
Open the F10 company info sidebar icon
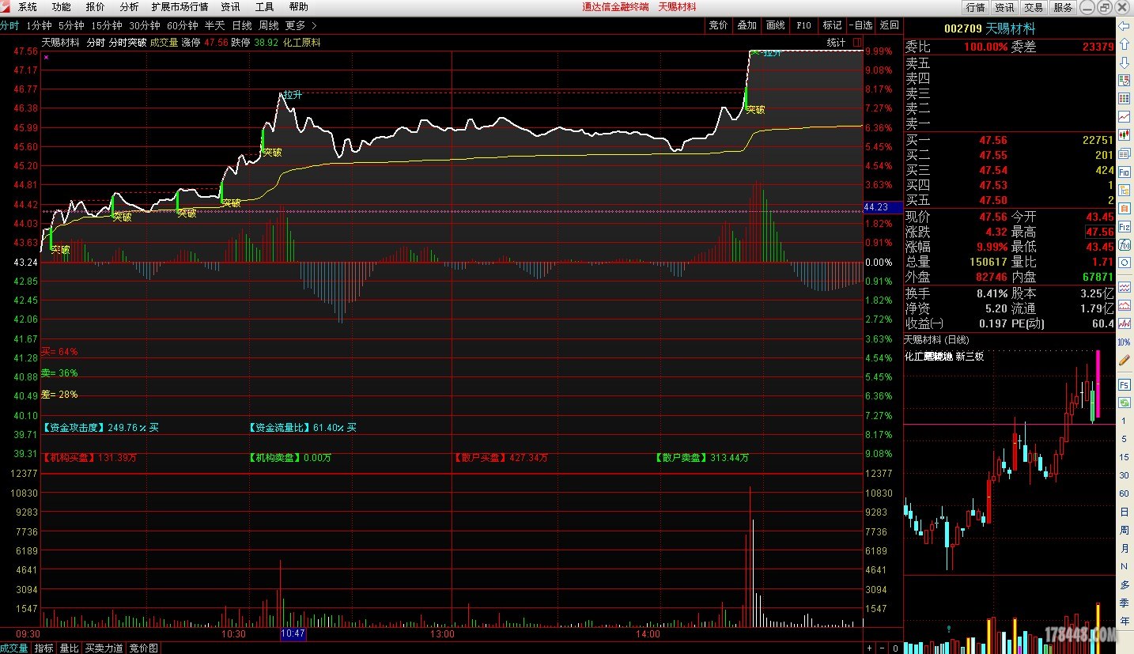[1124, 172]
